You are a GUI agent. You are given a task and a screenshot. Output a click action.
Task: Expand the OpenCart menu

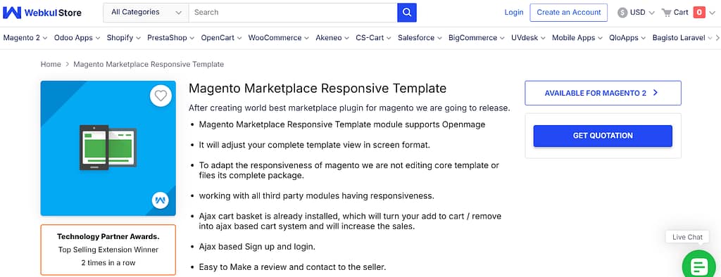(221, 38)
